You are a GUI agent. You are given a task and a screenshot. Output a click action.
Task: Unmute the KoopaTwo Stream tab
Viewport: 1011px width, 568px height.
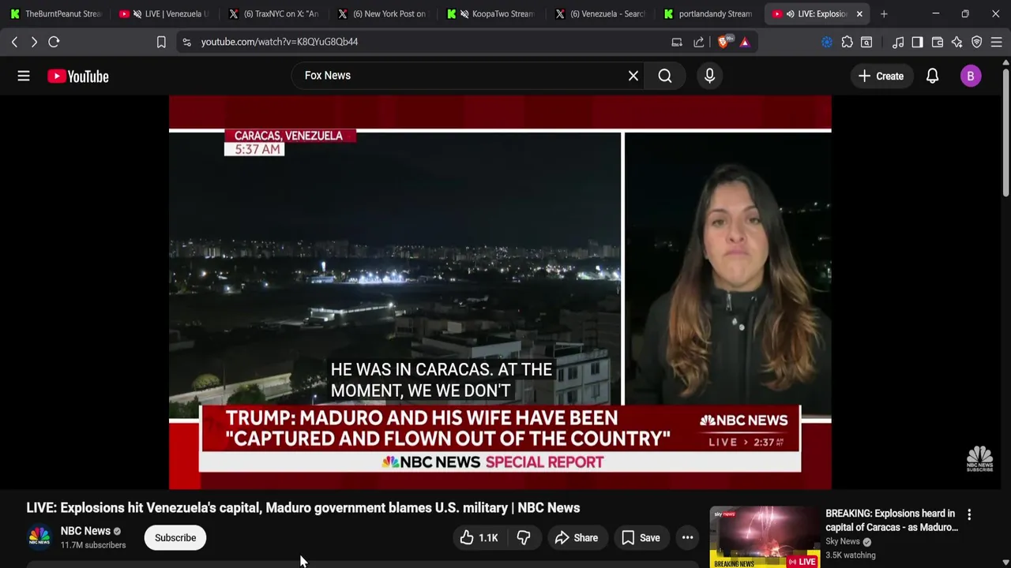pyautogui.click(x=464, y=13)
